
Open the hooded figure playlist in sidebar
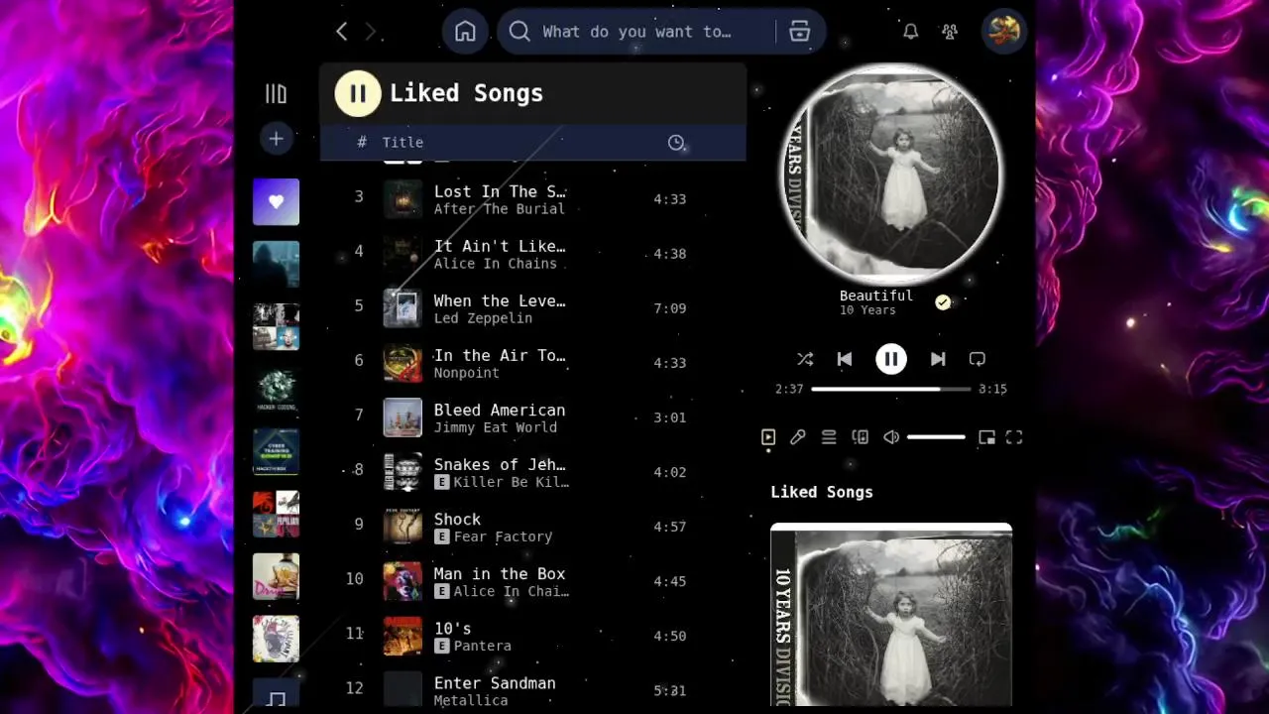276,264
